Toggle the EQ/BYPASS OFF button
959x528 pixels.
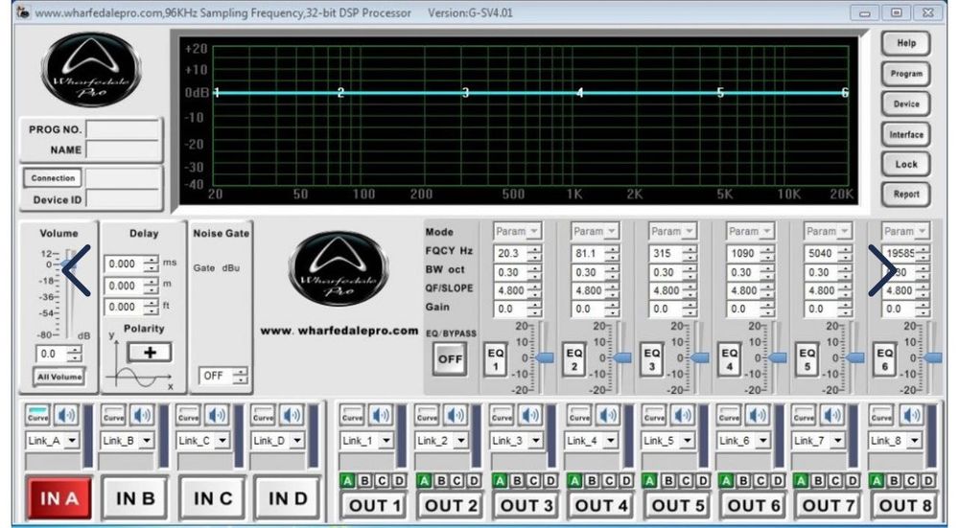(450, 358)
